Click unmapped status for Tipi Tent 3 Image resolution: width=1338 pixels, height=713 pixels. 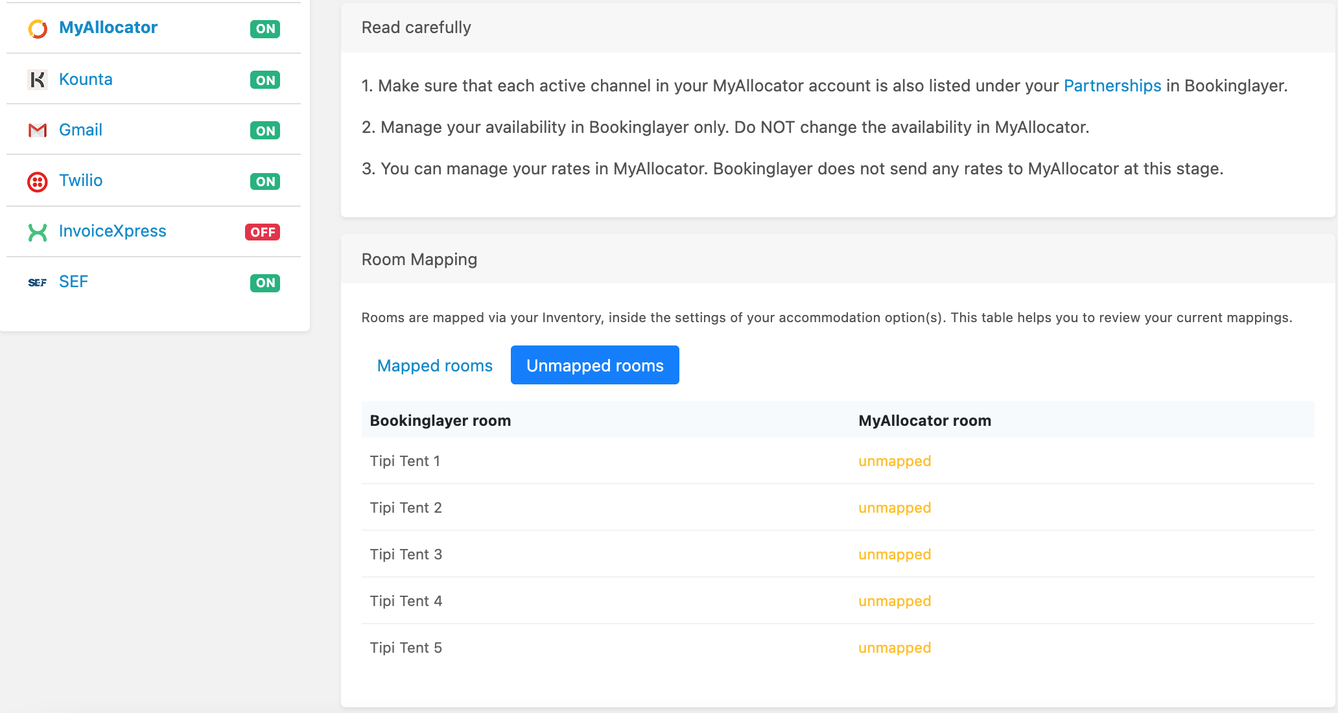[x=895, y=554]
